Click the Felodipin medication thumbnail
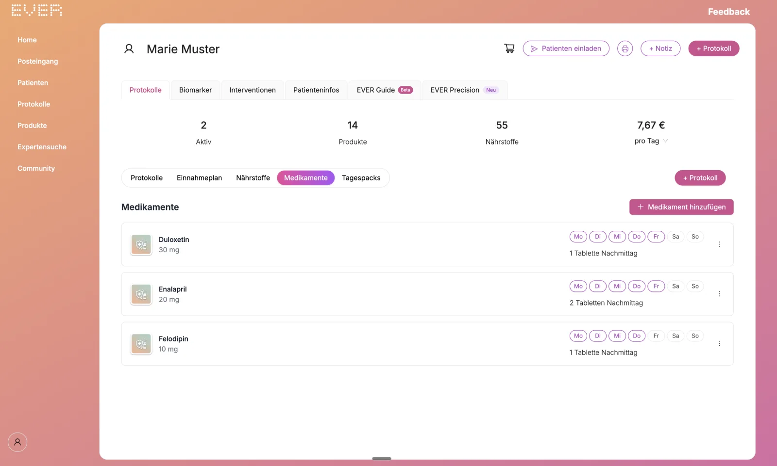This screenshot has width=777, height=466. 141,344
